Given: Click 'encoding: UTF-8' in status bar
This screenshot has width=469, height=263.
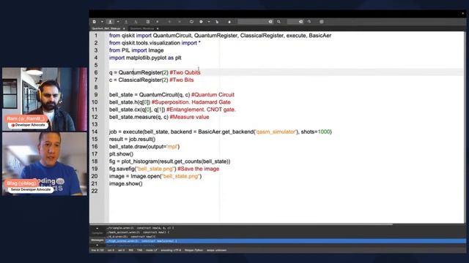Looking at the screenshot, I should coord(171,251).
